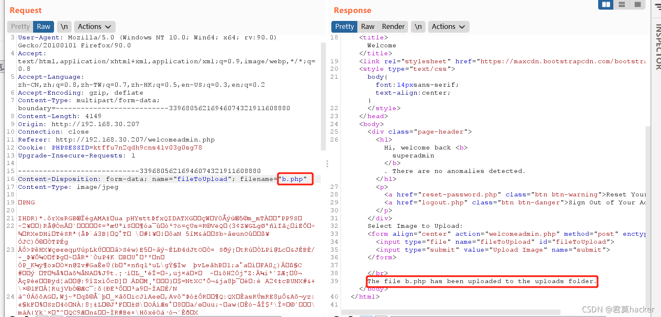
Task: Click the "Content-Type: image/jpeg" line
Action: click(68, 187)
